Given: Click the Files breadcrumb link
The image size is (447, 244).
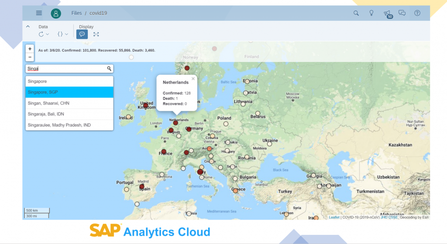Looking at the screenshot, I should [x=76, y=13].
